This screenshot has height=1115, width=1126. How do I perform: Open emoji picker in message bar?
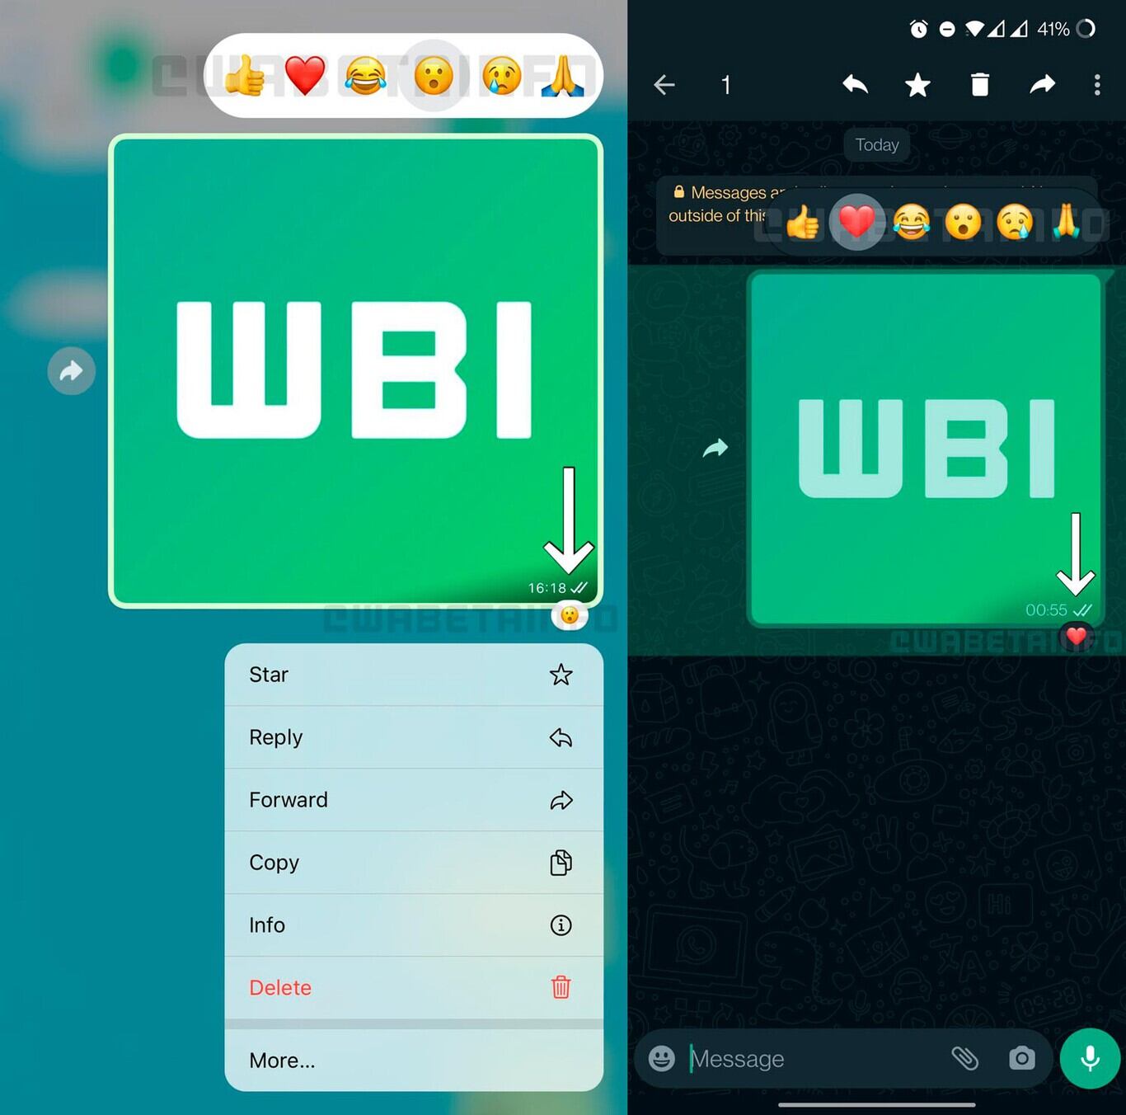pos(661,1058)
